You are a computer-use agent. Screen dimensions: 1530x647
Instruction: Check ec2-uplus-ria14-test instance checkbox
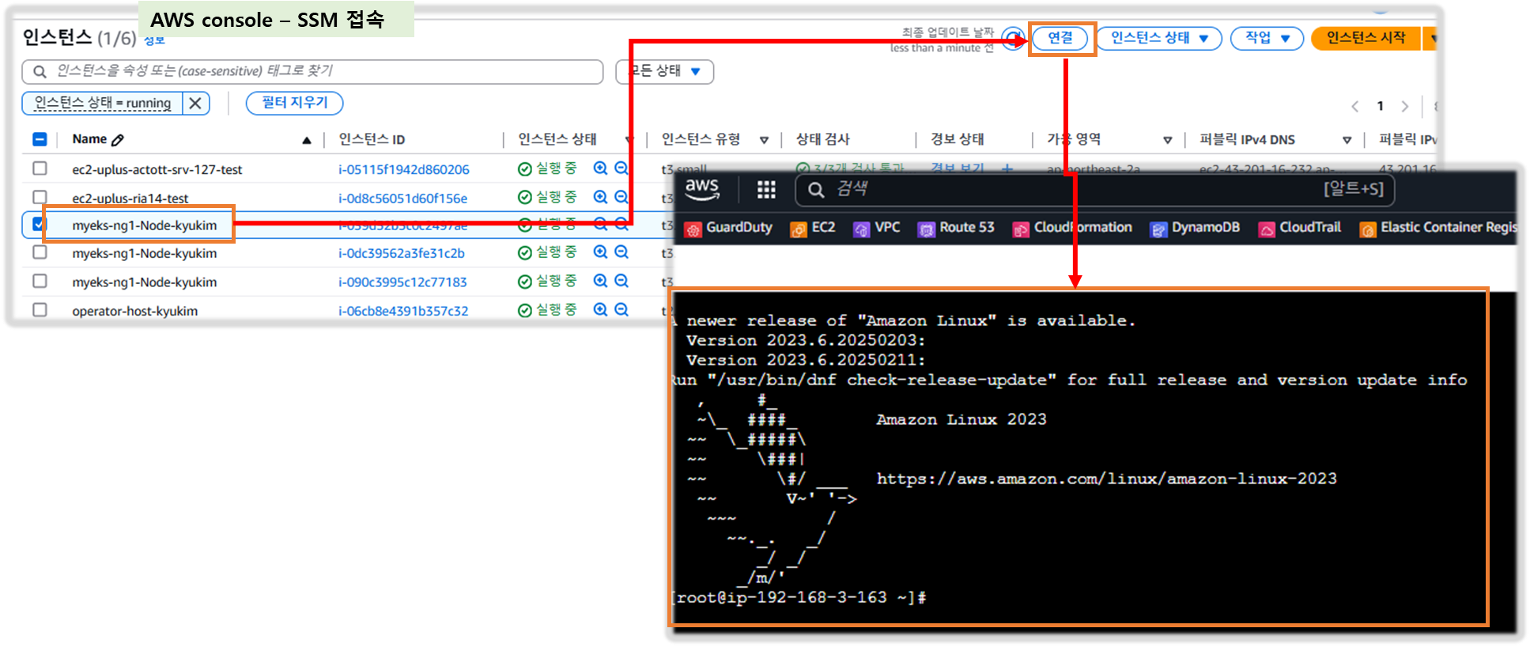[x=40, y=196]
